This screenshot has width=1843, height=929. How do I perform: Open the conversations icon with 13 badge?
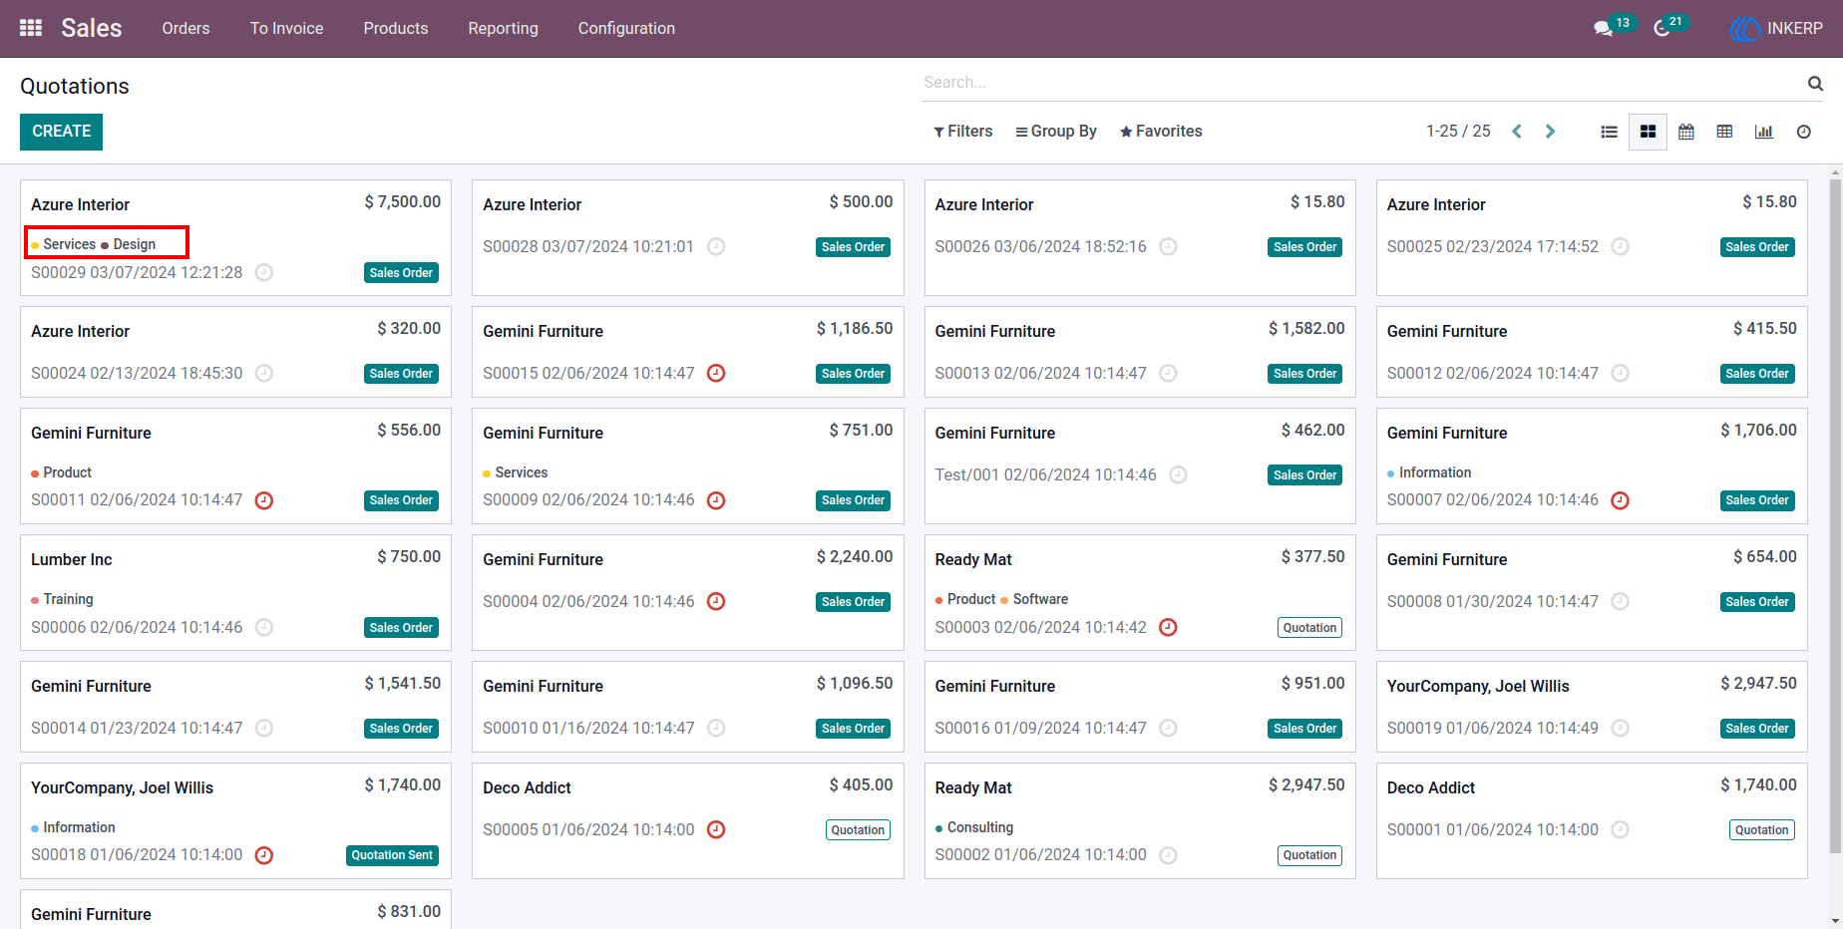pyautogui.click(x=1604, y=28)
